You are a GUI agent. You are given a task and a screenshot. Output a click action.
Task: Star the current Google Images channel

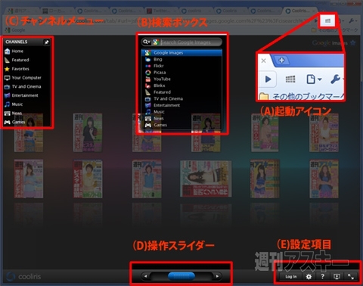(353, 43)
